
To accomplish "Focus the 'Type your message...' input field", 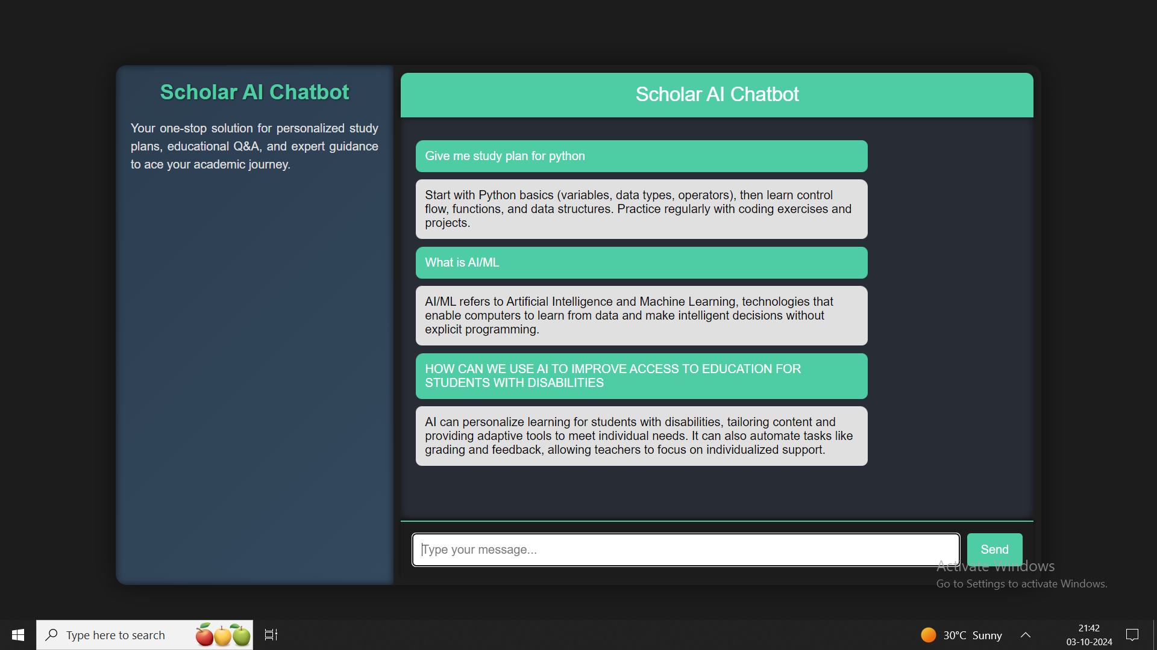I will coord(685,549).
